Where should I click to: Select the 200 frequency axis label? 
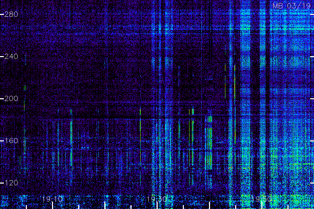click(x=11, y=99)
